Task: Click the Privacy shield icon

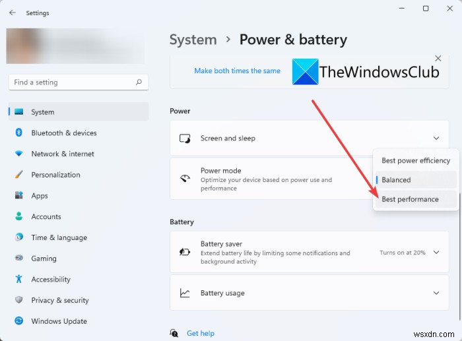Action: [x=19, y=299]
